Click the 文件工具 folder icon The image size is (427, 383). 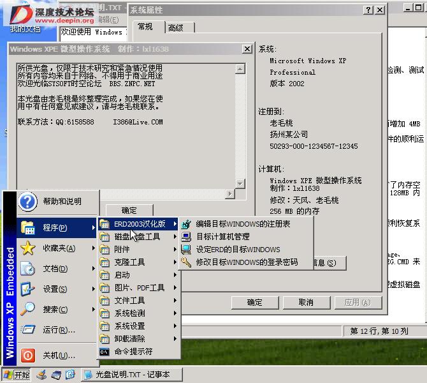click(105, 301)
